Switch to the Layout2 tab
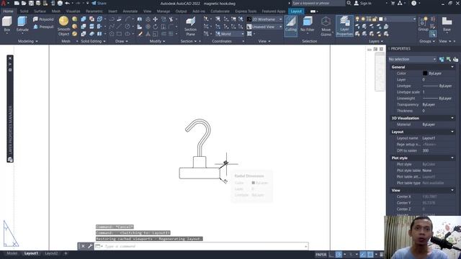Viewport: 461px width, 259px height. (51, 253)
